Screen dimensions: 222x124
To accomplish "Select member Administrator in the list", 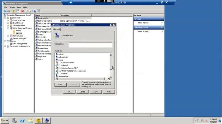I will coord(63,57).
